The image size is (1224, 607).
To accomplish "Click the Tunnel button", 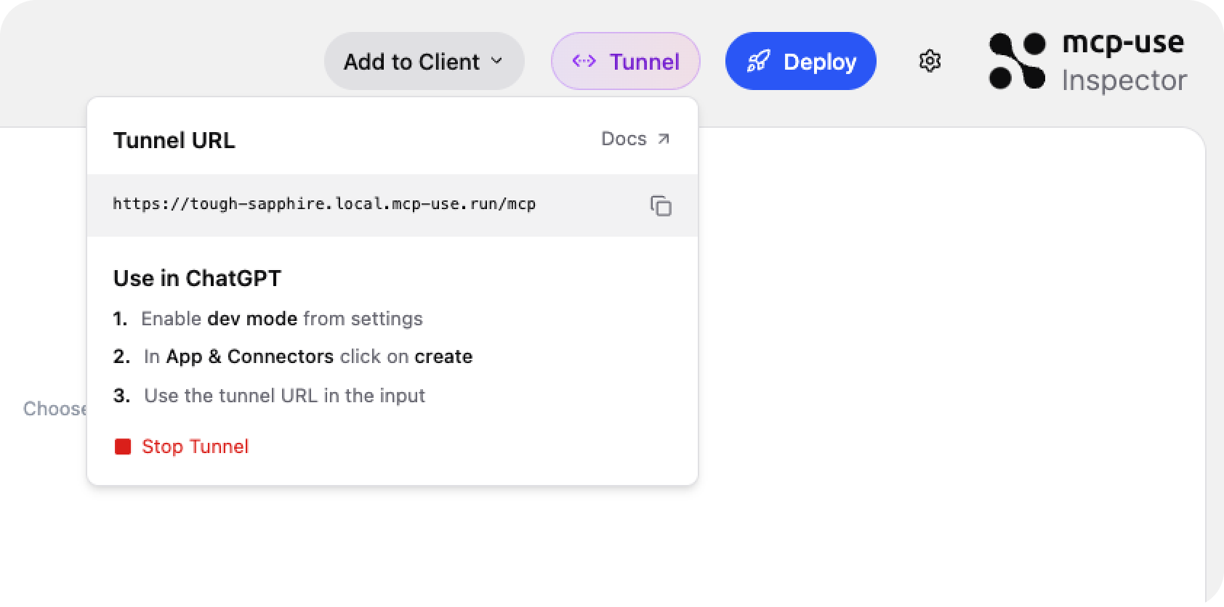I will 625,61.
